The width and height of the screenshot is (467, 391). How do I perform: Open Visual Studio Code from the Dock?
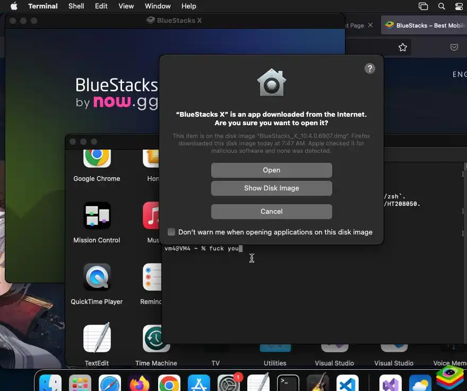347,384
